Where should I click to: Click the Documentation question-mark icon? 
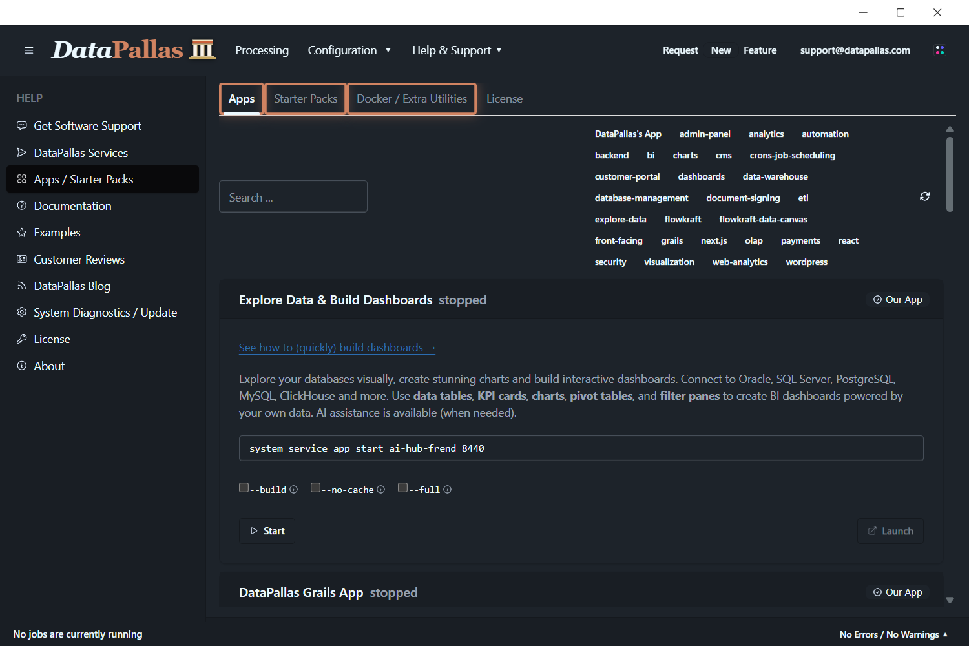(x=22, y=205)
